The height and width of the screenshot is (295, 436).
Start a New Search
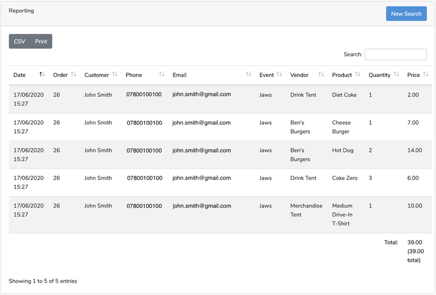(x=406, y=14)
